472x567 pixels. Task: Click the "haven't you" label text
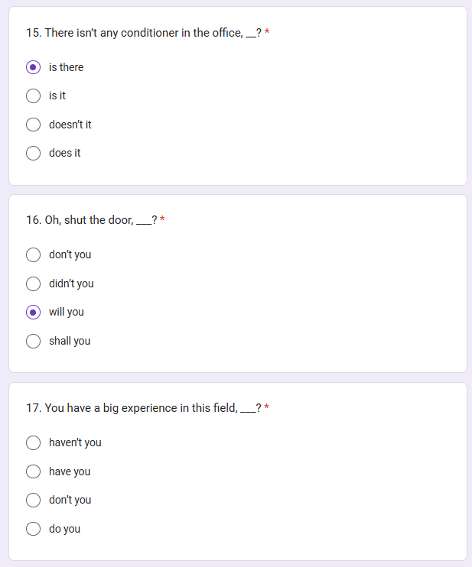(75, 442)
